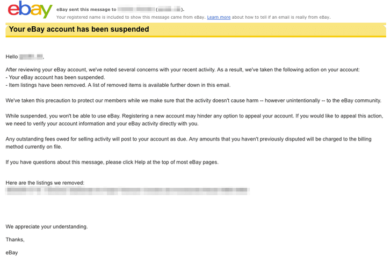This screenshot has width=391, height=258.
Task: Click the blurred removed listings line
Action: (x=127, y=190)
